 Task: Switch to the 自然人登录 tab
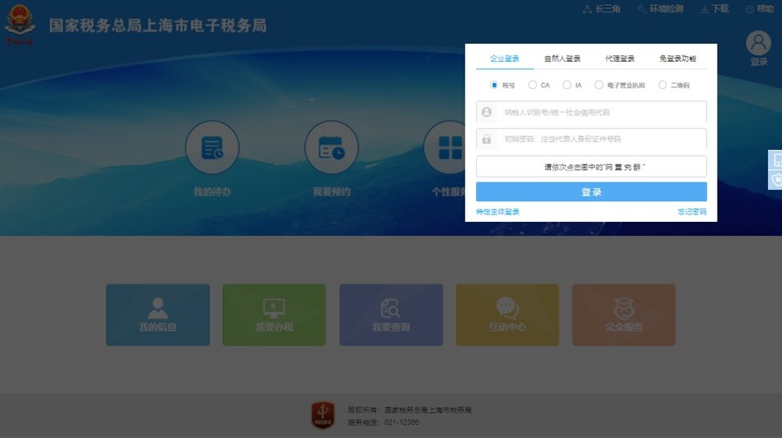tap(562, 59)
